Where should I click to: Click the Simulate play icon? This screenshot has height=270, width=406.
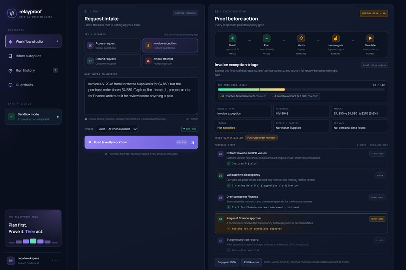tap(370, 38)
